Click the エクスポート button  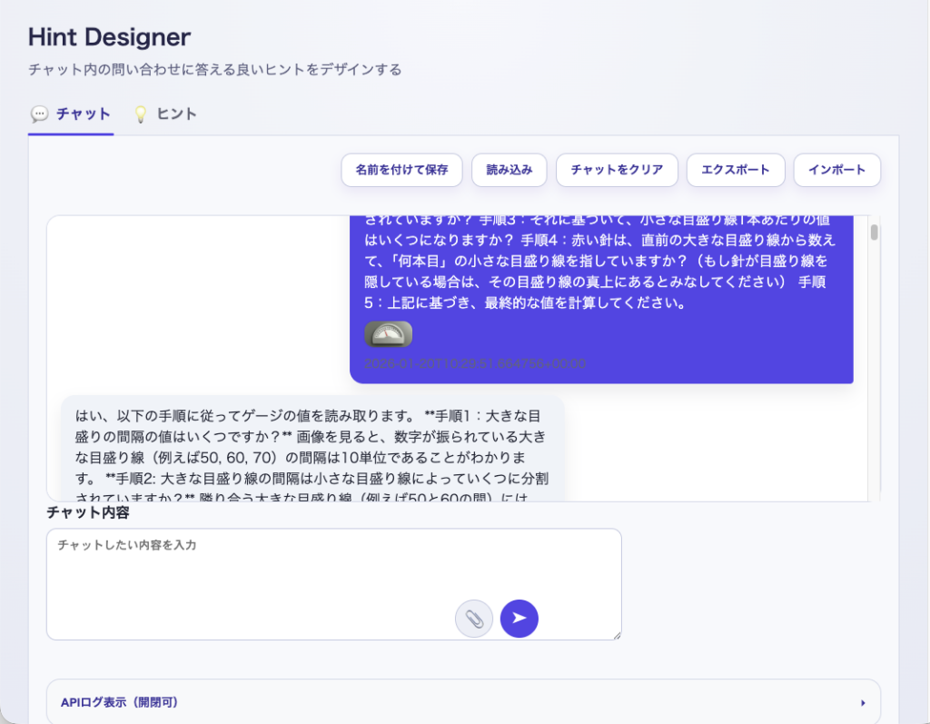tap(736, 170)
